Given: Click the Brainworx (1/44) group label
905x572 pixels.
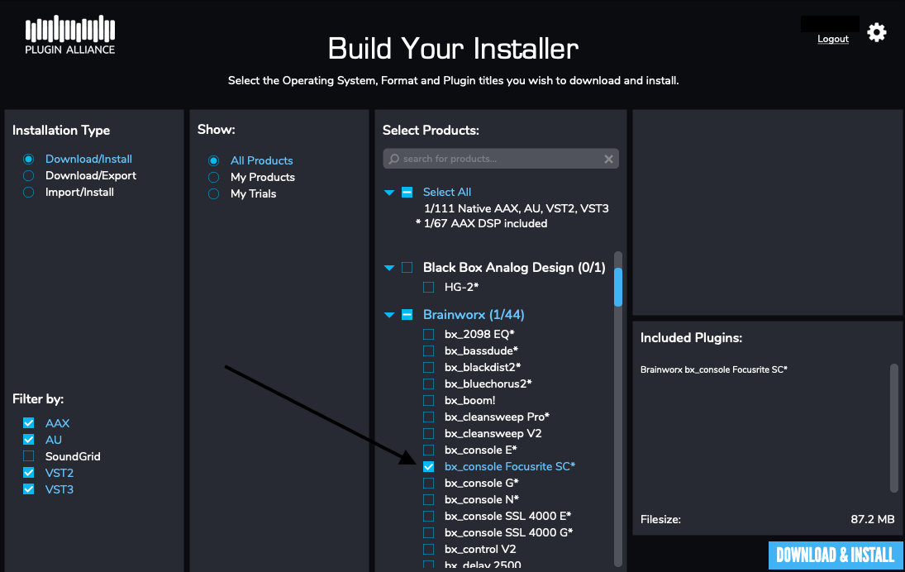Looking at the screenshot, I should [x=474, y=315].
